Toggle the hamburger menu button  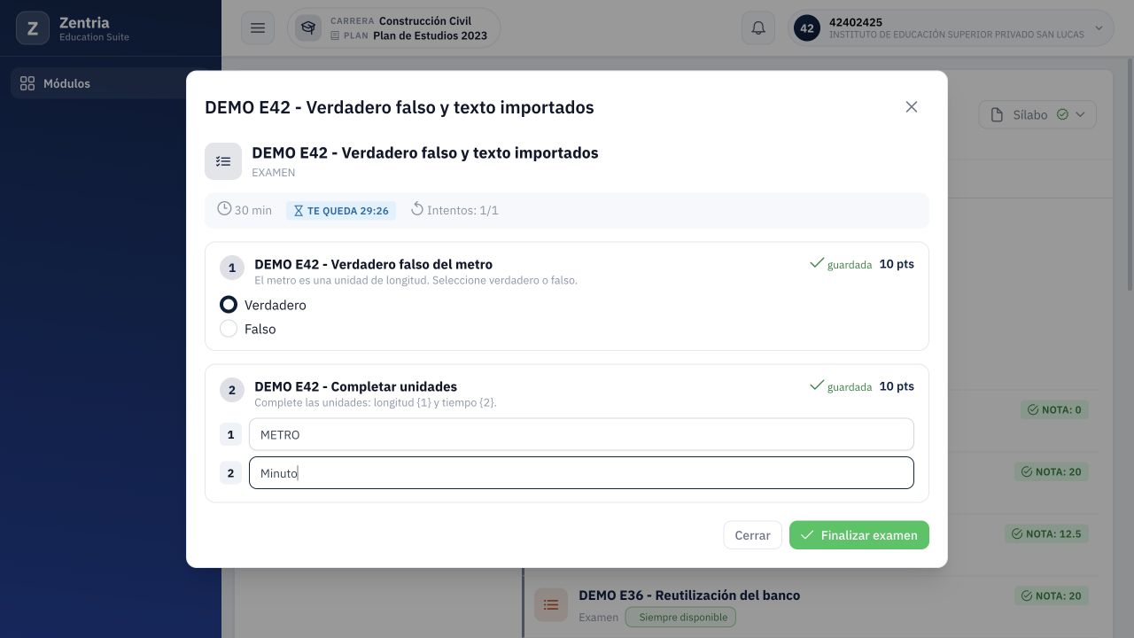pyautogui.click(x=258, y=28)
